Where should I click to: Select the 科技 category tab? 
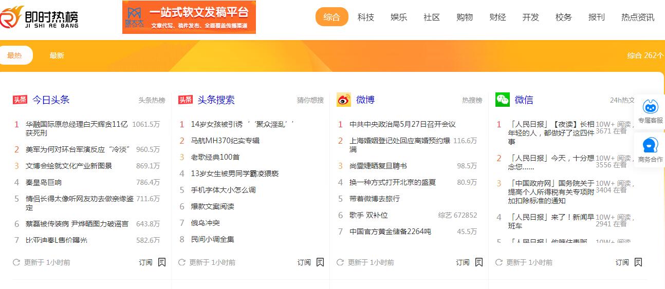point(366,17)
